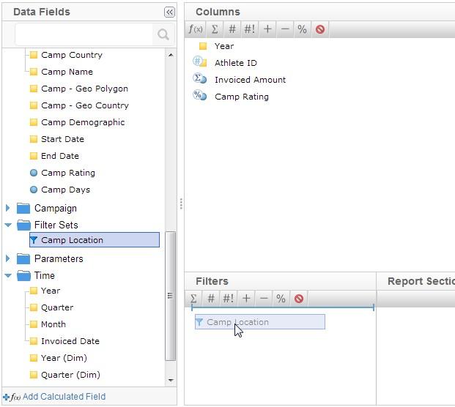
Task: Expand the Parameters folder
Action: click(x=8, y=258)
